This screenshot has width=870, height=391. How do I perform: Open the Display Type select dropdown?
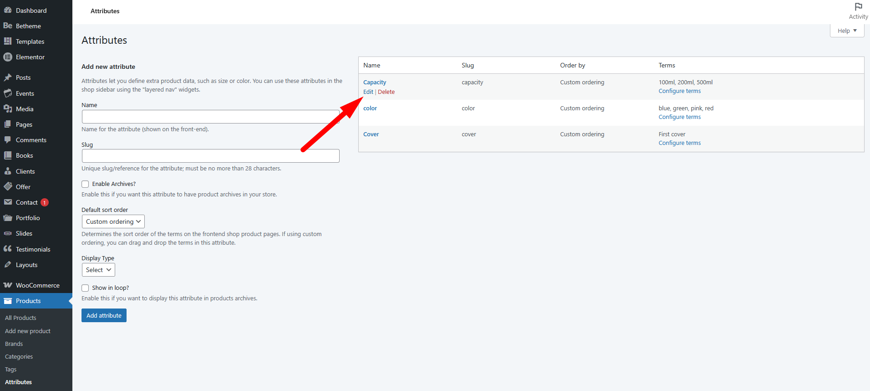point(98,270)
